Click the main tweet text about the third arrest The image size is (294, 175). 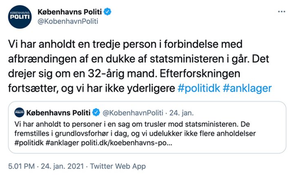[140, 66]
